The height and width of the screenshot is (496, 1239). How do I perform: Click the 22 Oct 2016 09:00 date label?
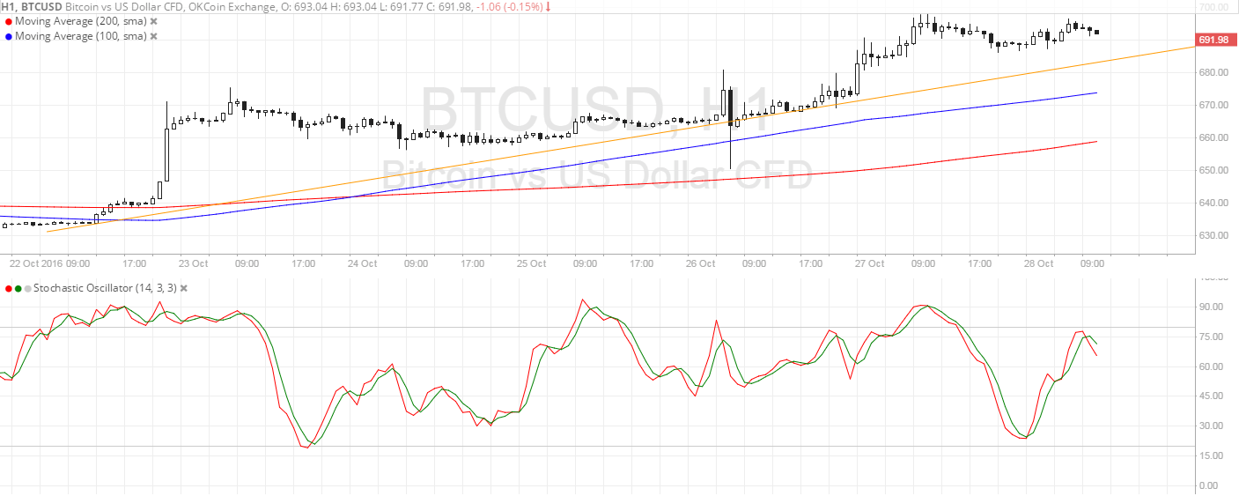[x=49, y=263]
